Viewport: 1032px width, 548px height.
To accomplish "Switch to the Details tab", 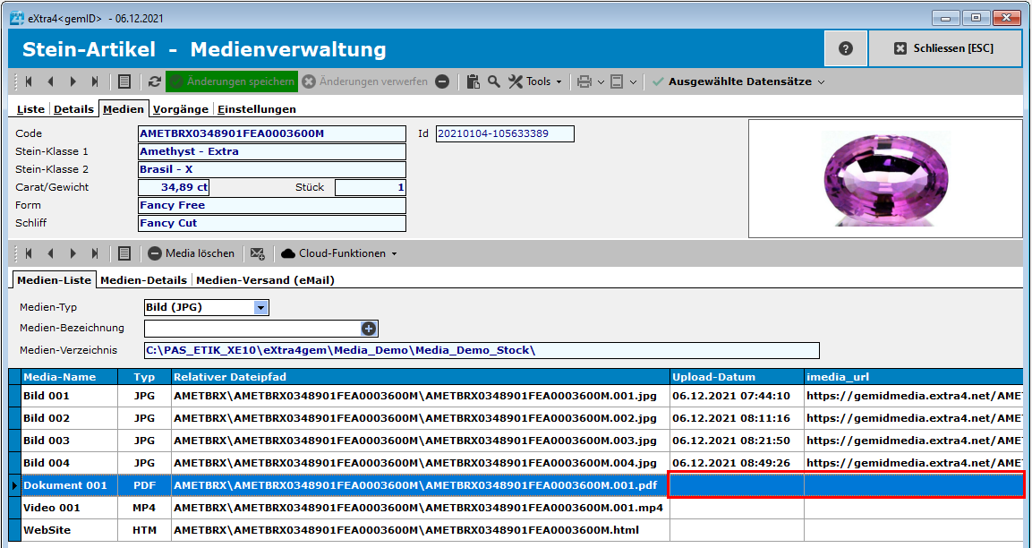I will [x=73, y=109].
